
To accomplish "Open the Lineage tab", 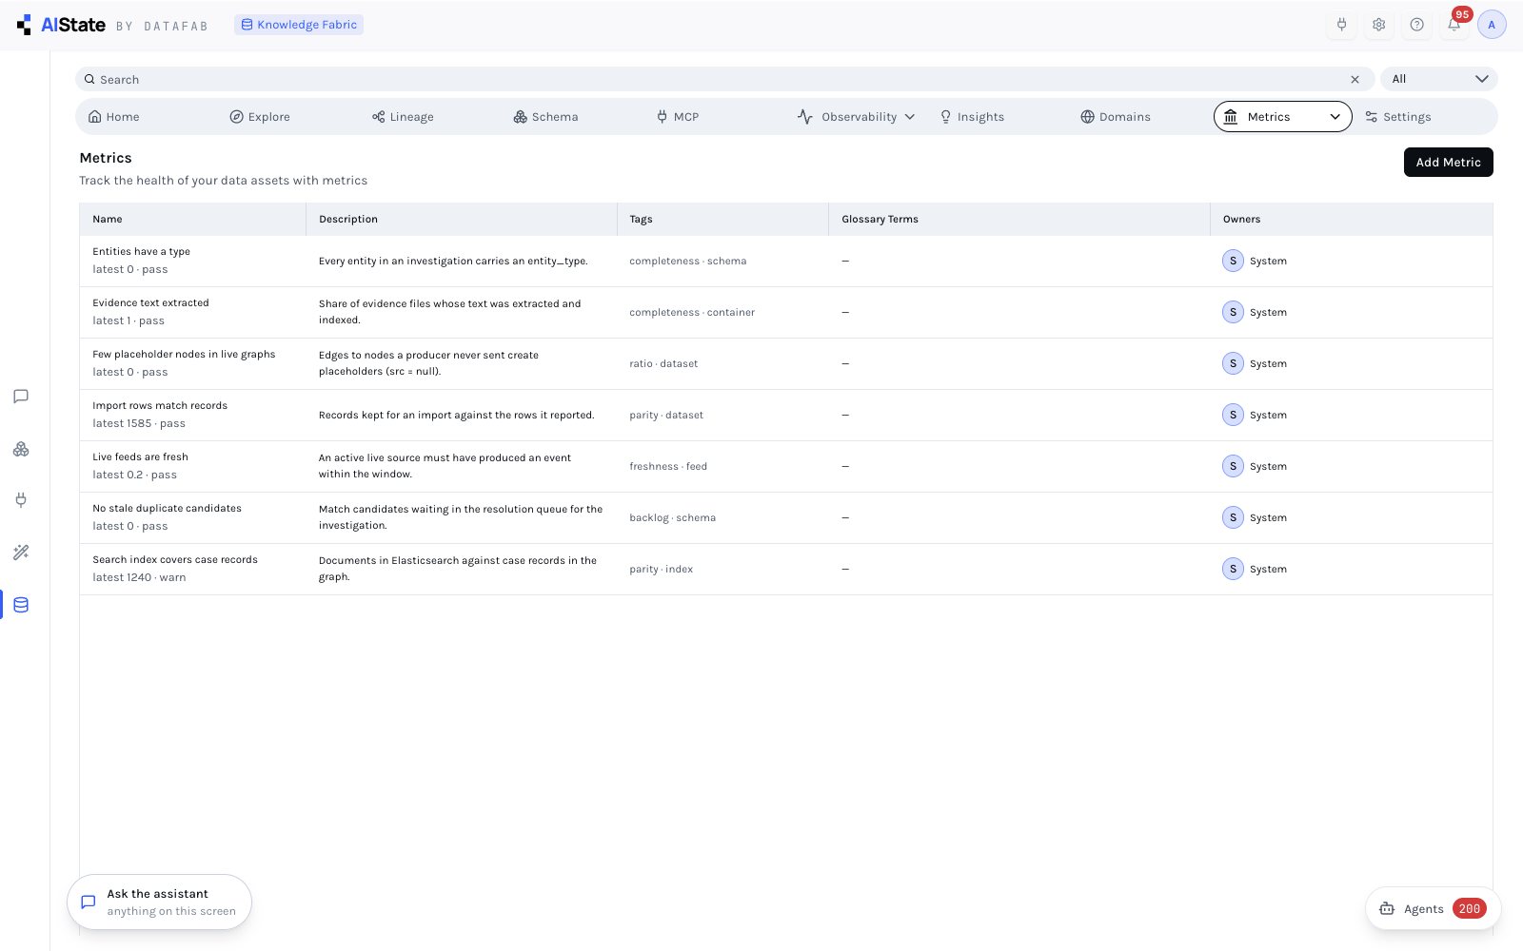I will (x=403, y=117).
